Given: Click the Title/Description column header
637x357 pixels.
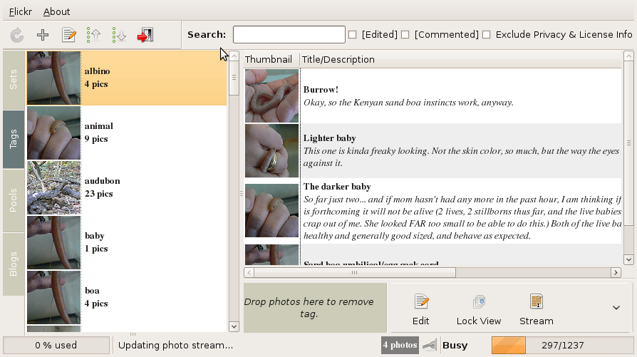Looking at the screenshot, I should coord(461,60).
